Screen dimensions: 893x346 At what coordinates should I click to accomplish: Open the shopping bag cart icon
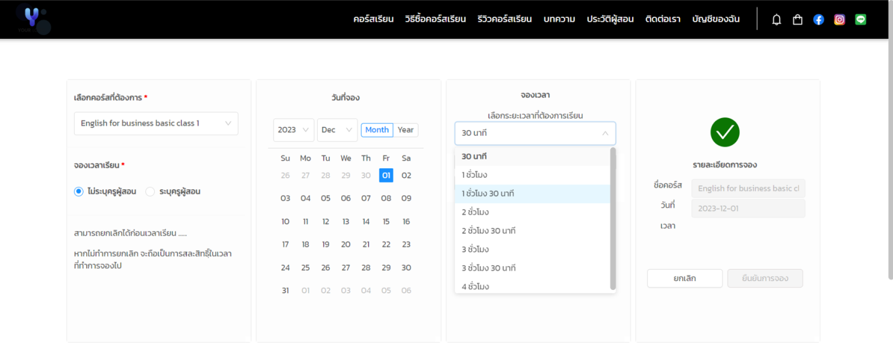tap(797, 20)
